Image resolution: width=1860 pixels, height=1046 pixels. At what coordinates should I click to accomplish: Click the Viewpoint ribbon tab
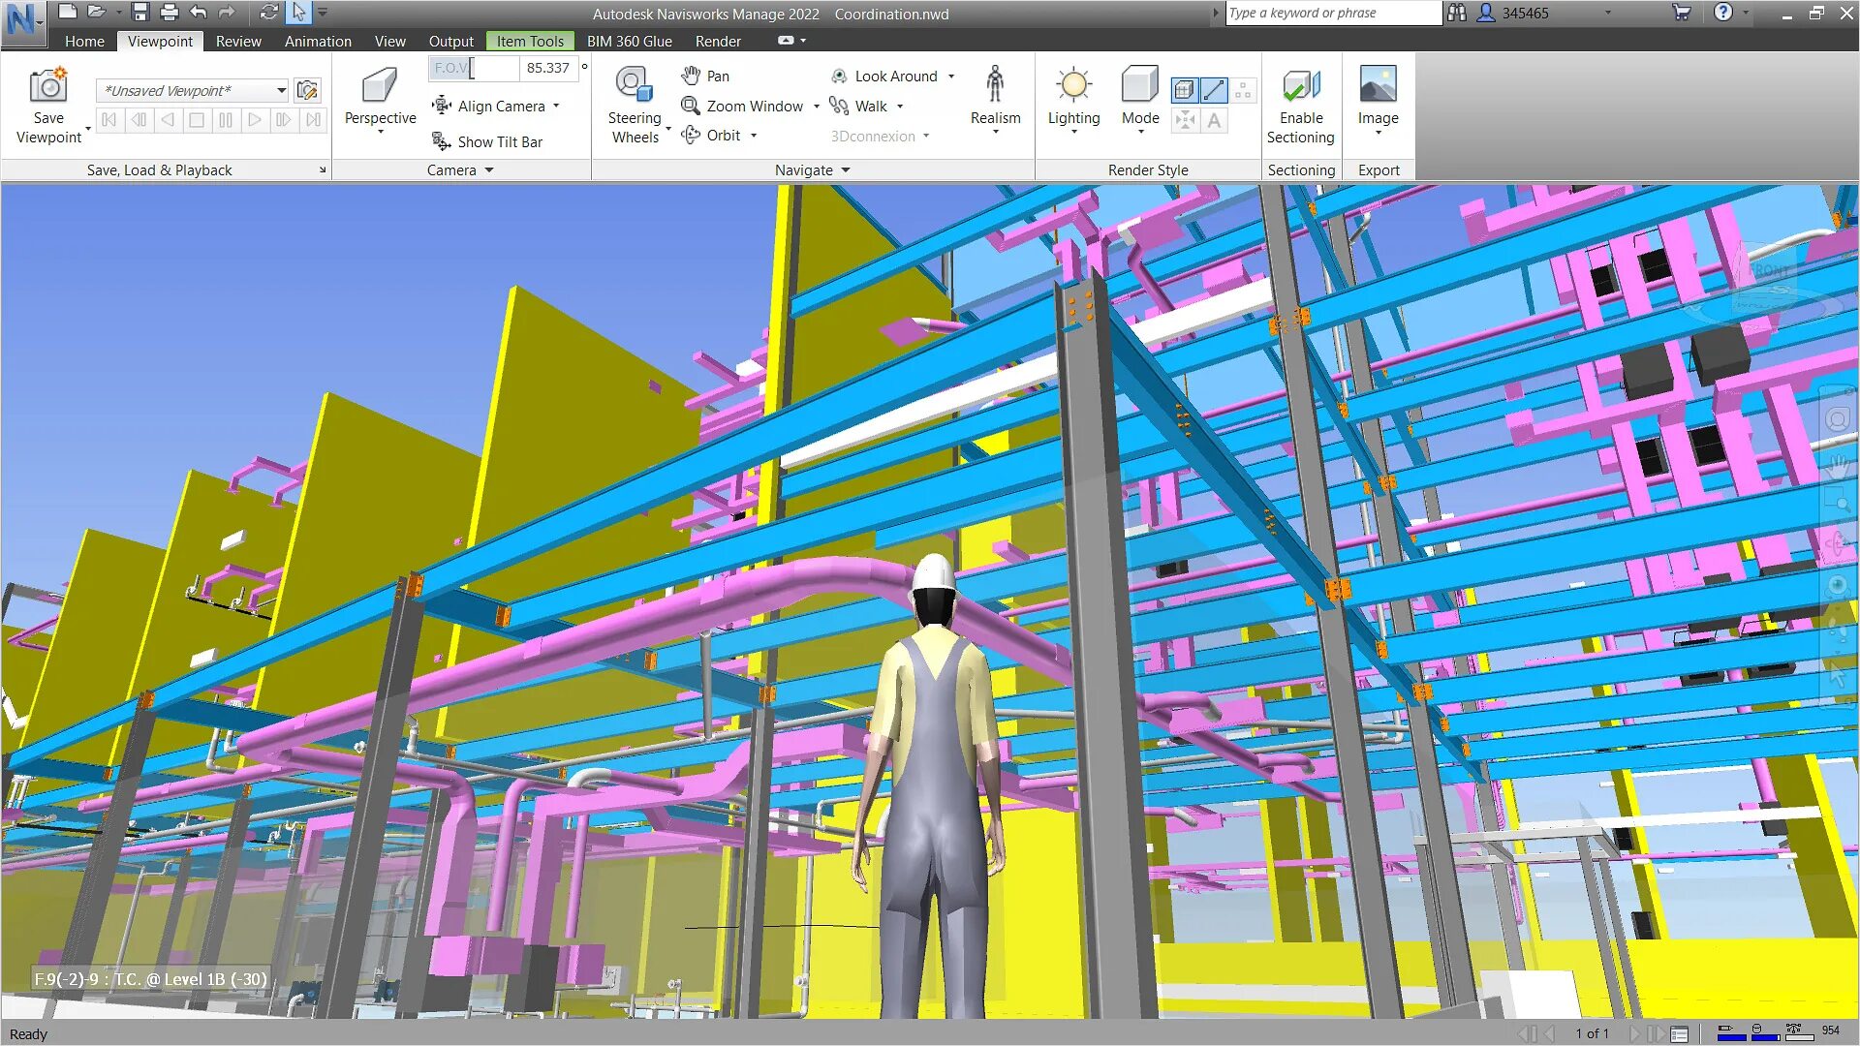[160, 40]
